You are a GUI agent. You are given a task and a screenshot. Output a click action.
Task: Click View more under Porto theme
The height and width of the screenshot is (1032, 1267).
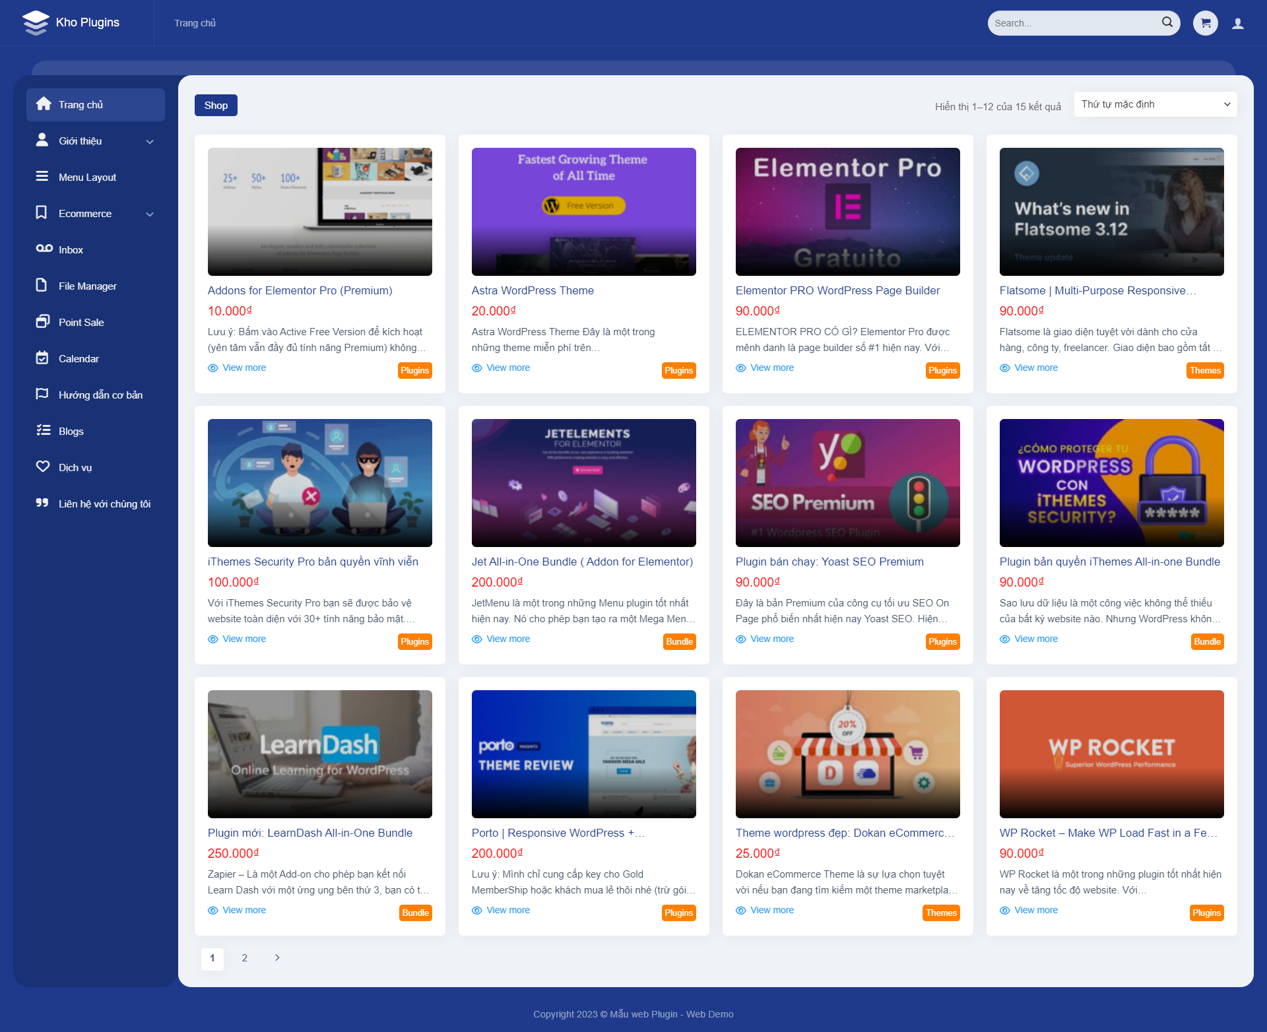tap(508, 910)
